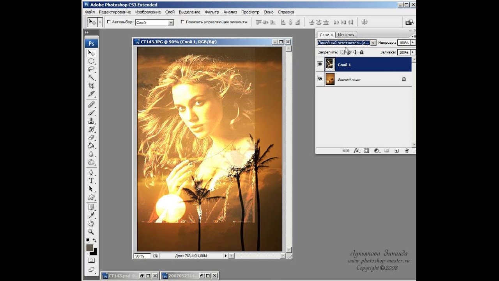This screenshot has width=499, height=281.
Task: Select the Sponge tool
Action: click(91, 162)
